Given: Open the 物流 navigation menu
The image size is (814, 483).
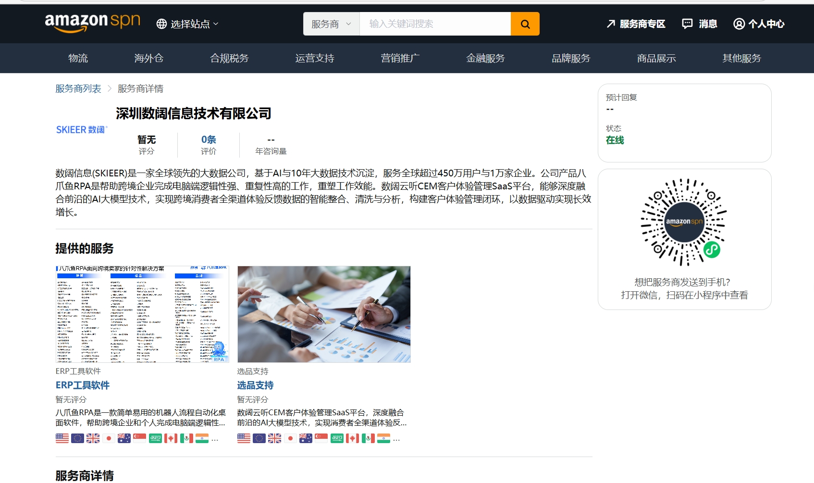Looking at the screenshot, I should pos(78,58).
